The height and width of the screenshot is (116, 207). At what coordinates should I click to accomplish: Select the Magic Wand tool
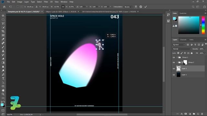[3, 27]
